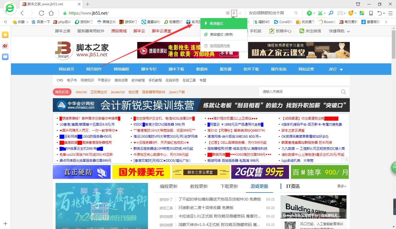Open the yellow shield wallet icon

tap(351, 13)
